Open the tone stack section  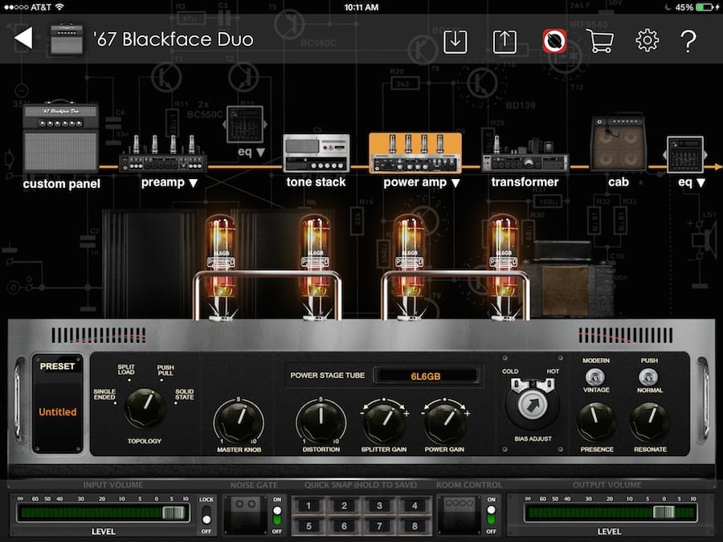coord(316,154)
